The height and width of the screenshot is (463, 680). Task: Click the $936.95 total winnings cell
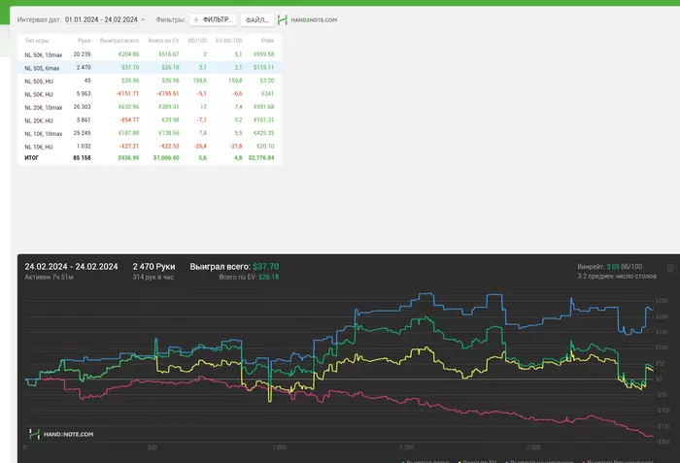coord(128,158)
